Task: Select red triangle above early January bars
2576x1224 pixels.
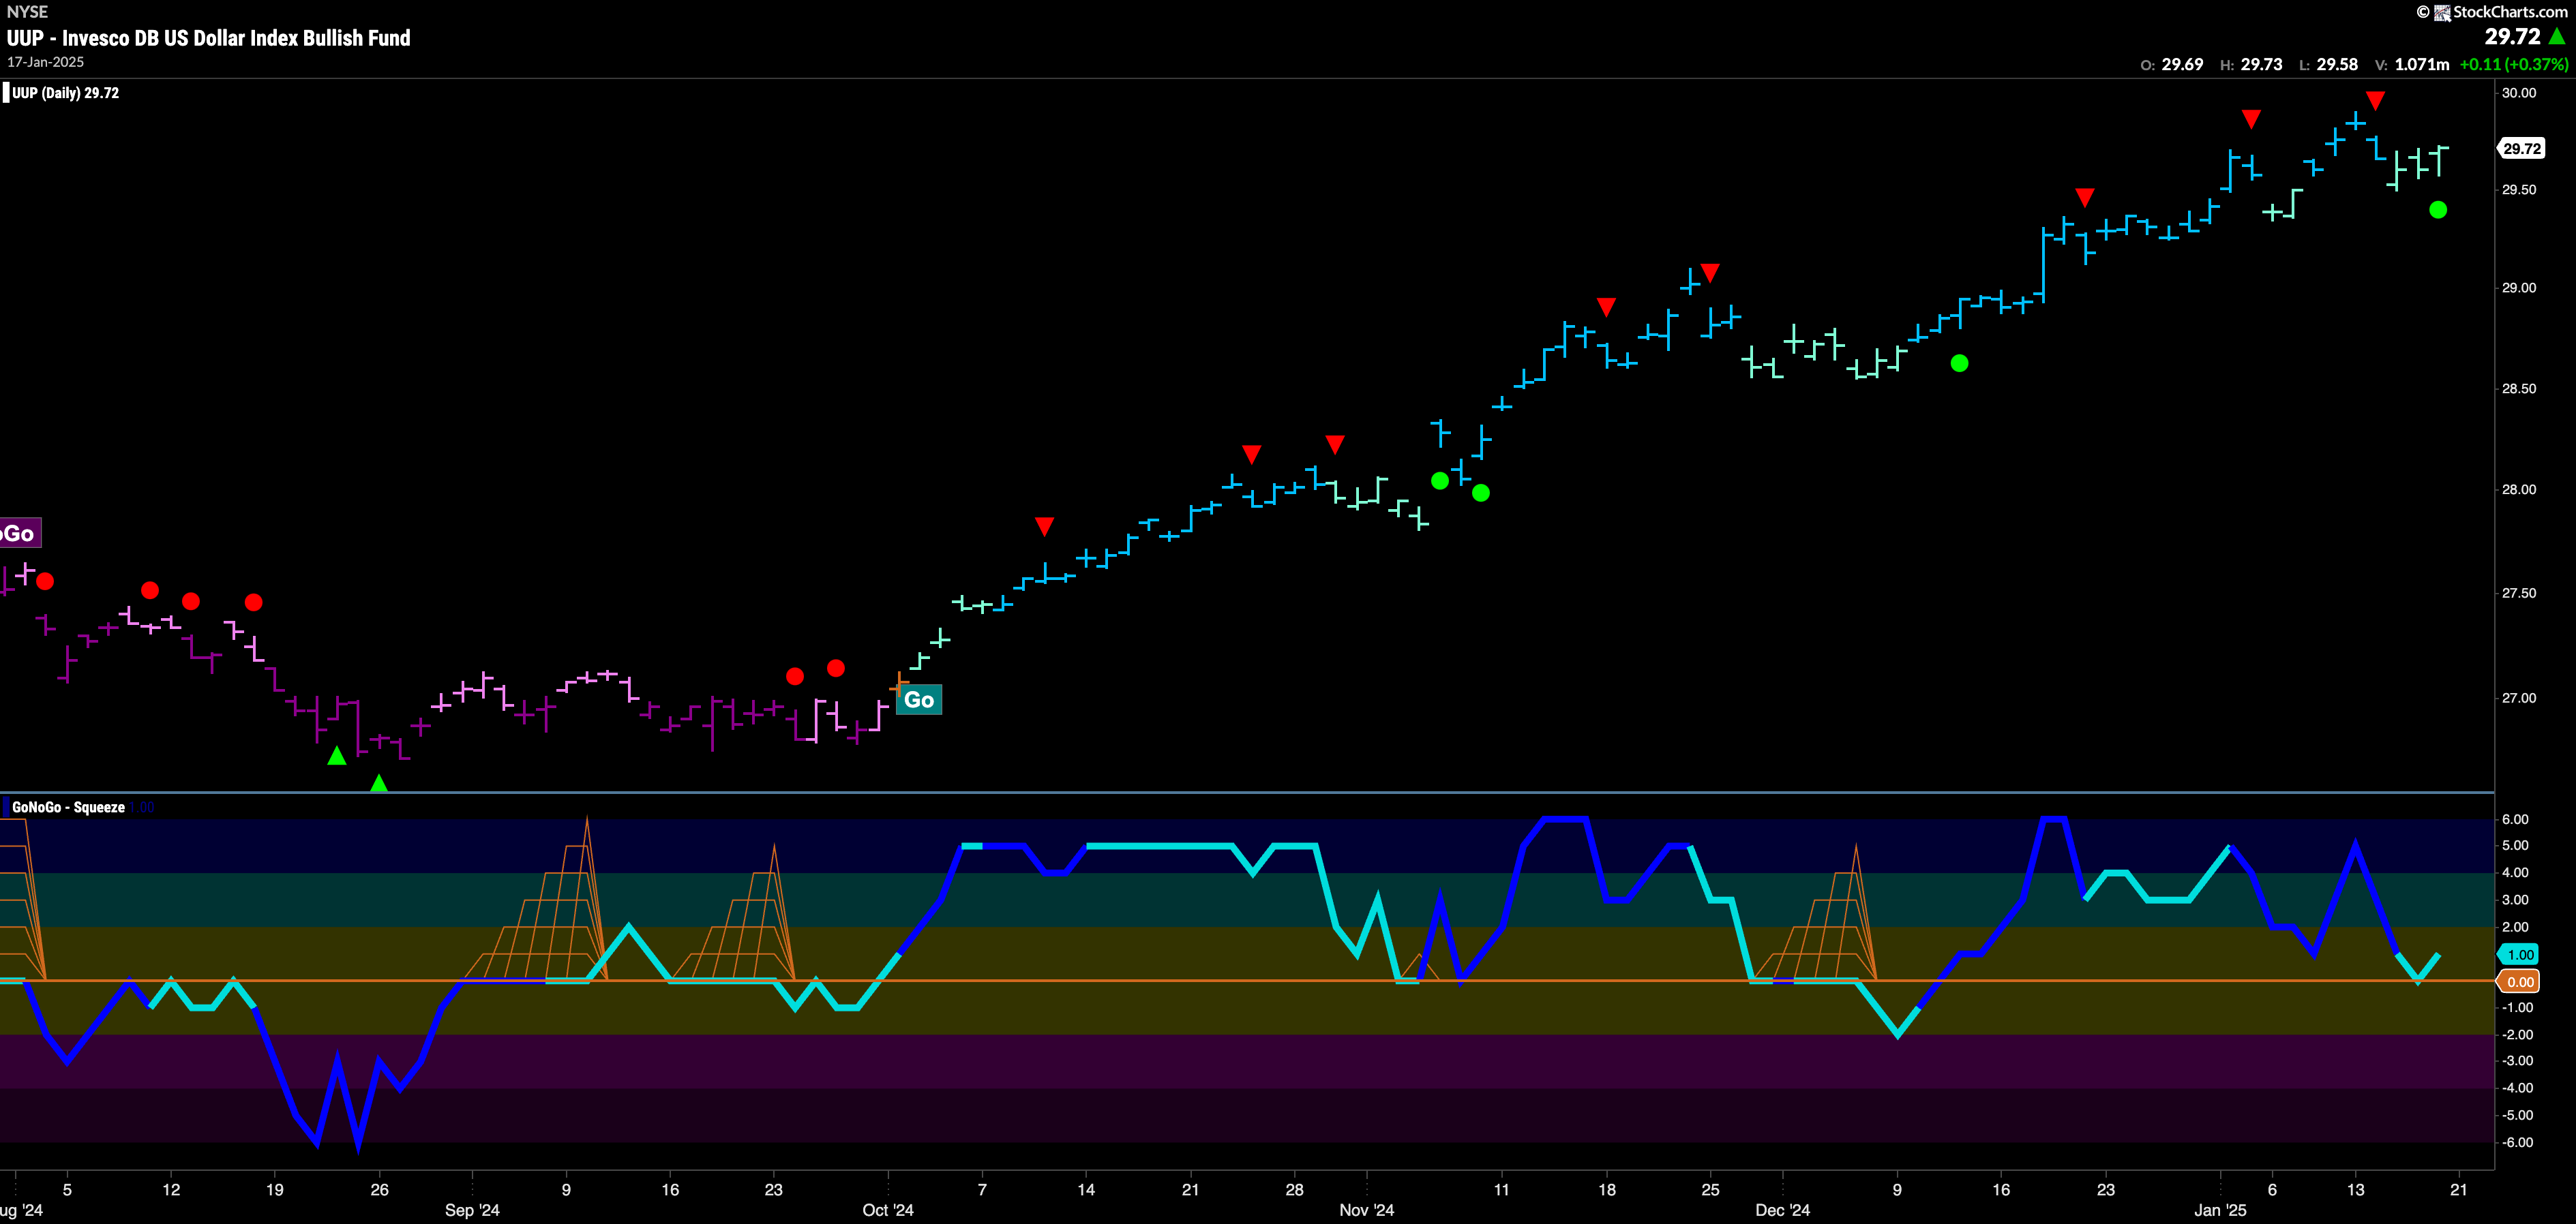Action: (2251, 119)
